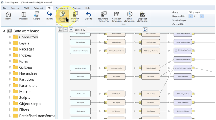Create a Time dimension
Image resolution: width=216 pixels, height=120 pixels.
[x=129, y=17]
